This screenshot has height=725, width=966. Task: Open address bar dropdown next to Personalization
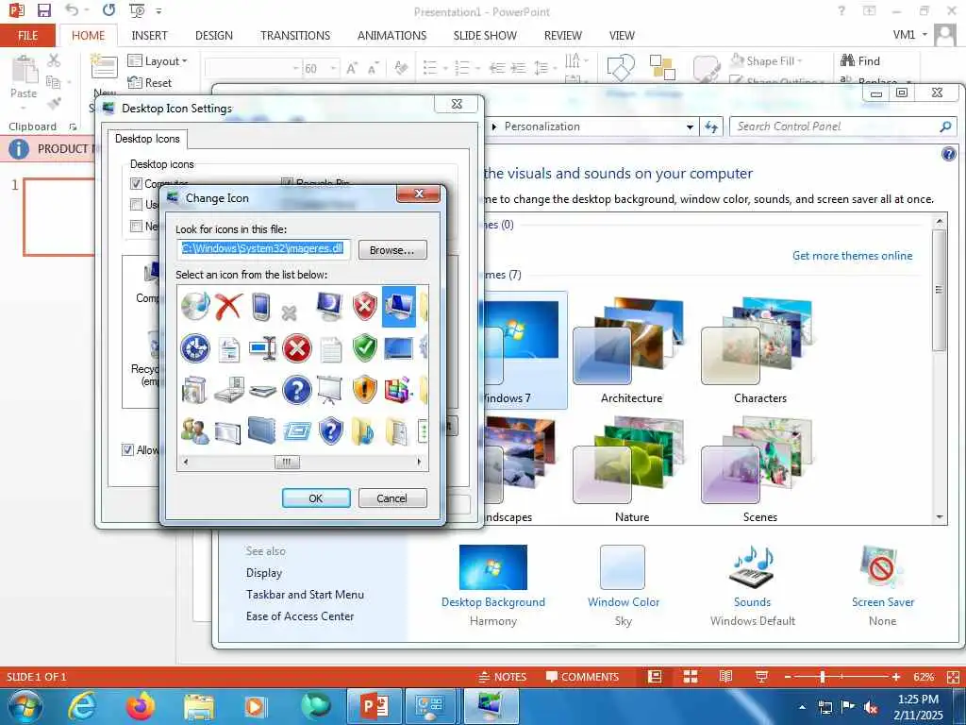click(x=690, y=127)
